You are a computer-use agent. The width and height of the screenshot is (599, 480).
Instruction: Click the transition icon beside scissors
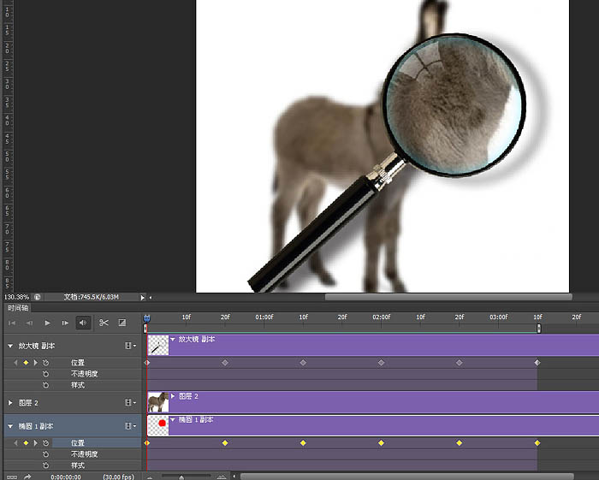click(122, 323)
